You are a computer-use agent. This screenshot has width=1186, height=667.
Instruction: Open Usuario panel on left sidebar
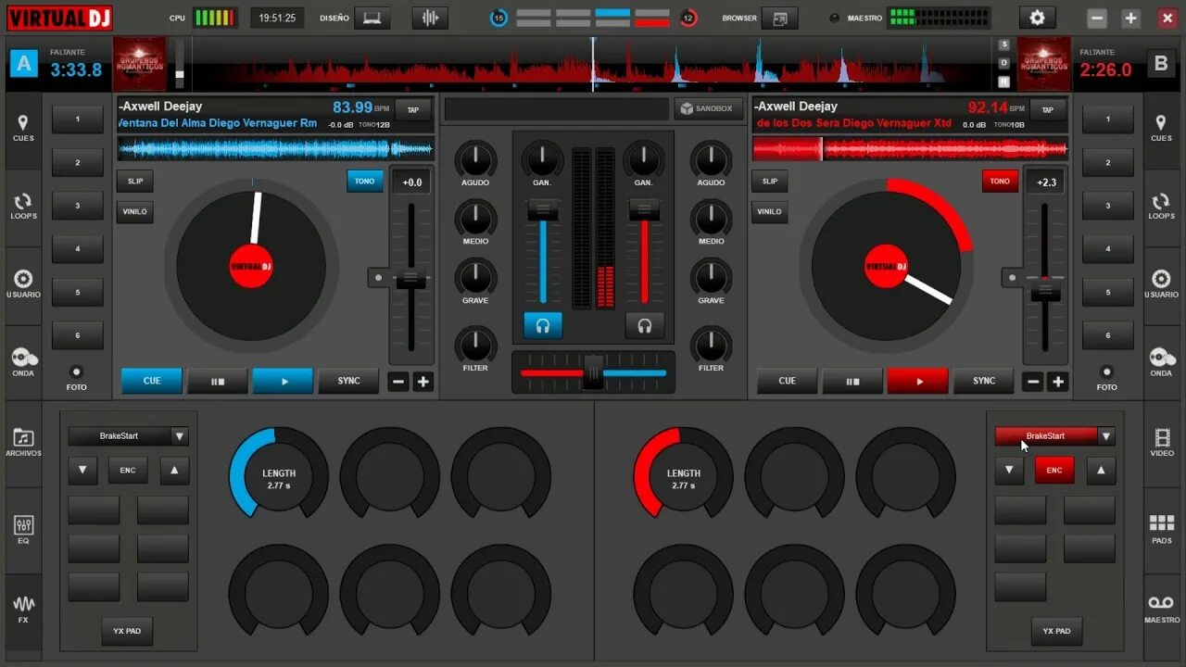click(23, 283)
